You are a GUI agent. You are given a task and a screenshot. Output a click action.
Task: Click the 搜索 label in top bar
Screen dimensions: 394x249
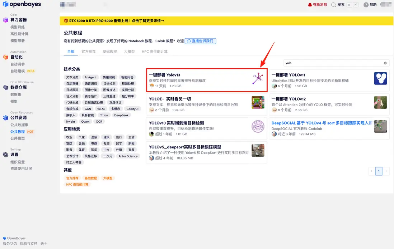(x=341, y=5)
